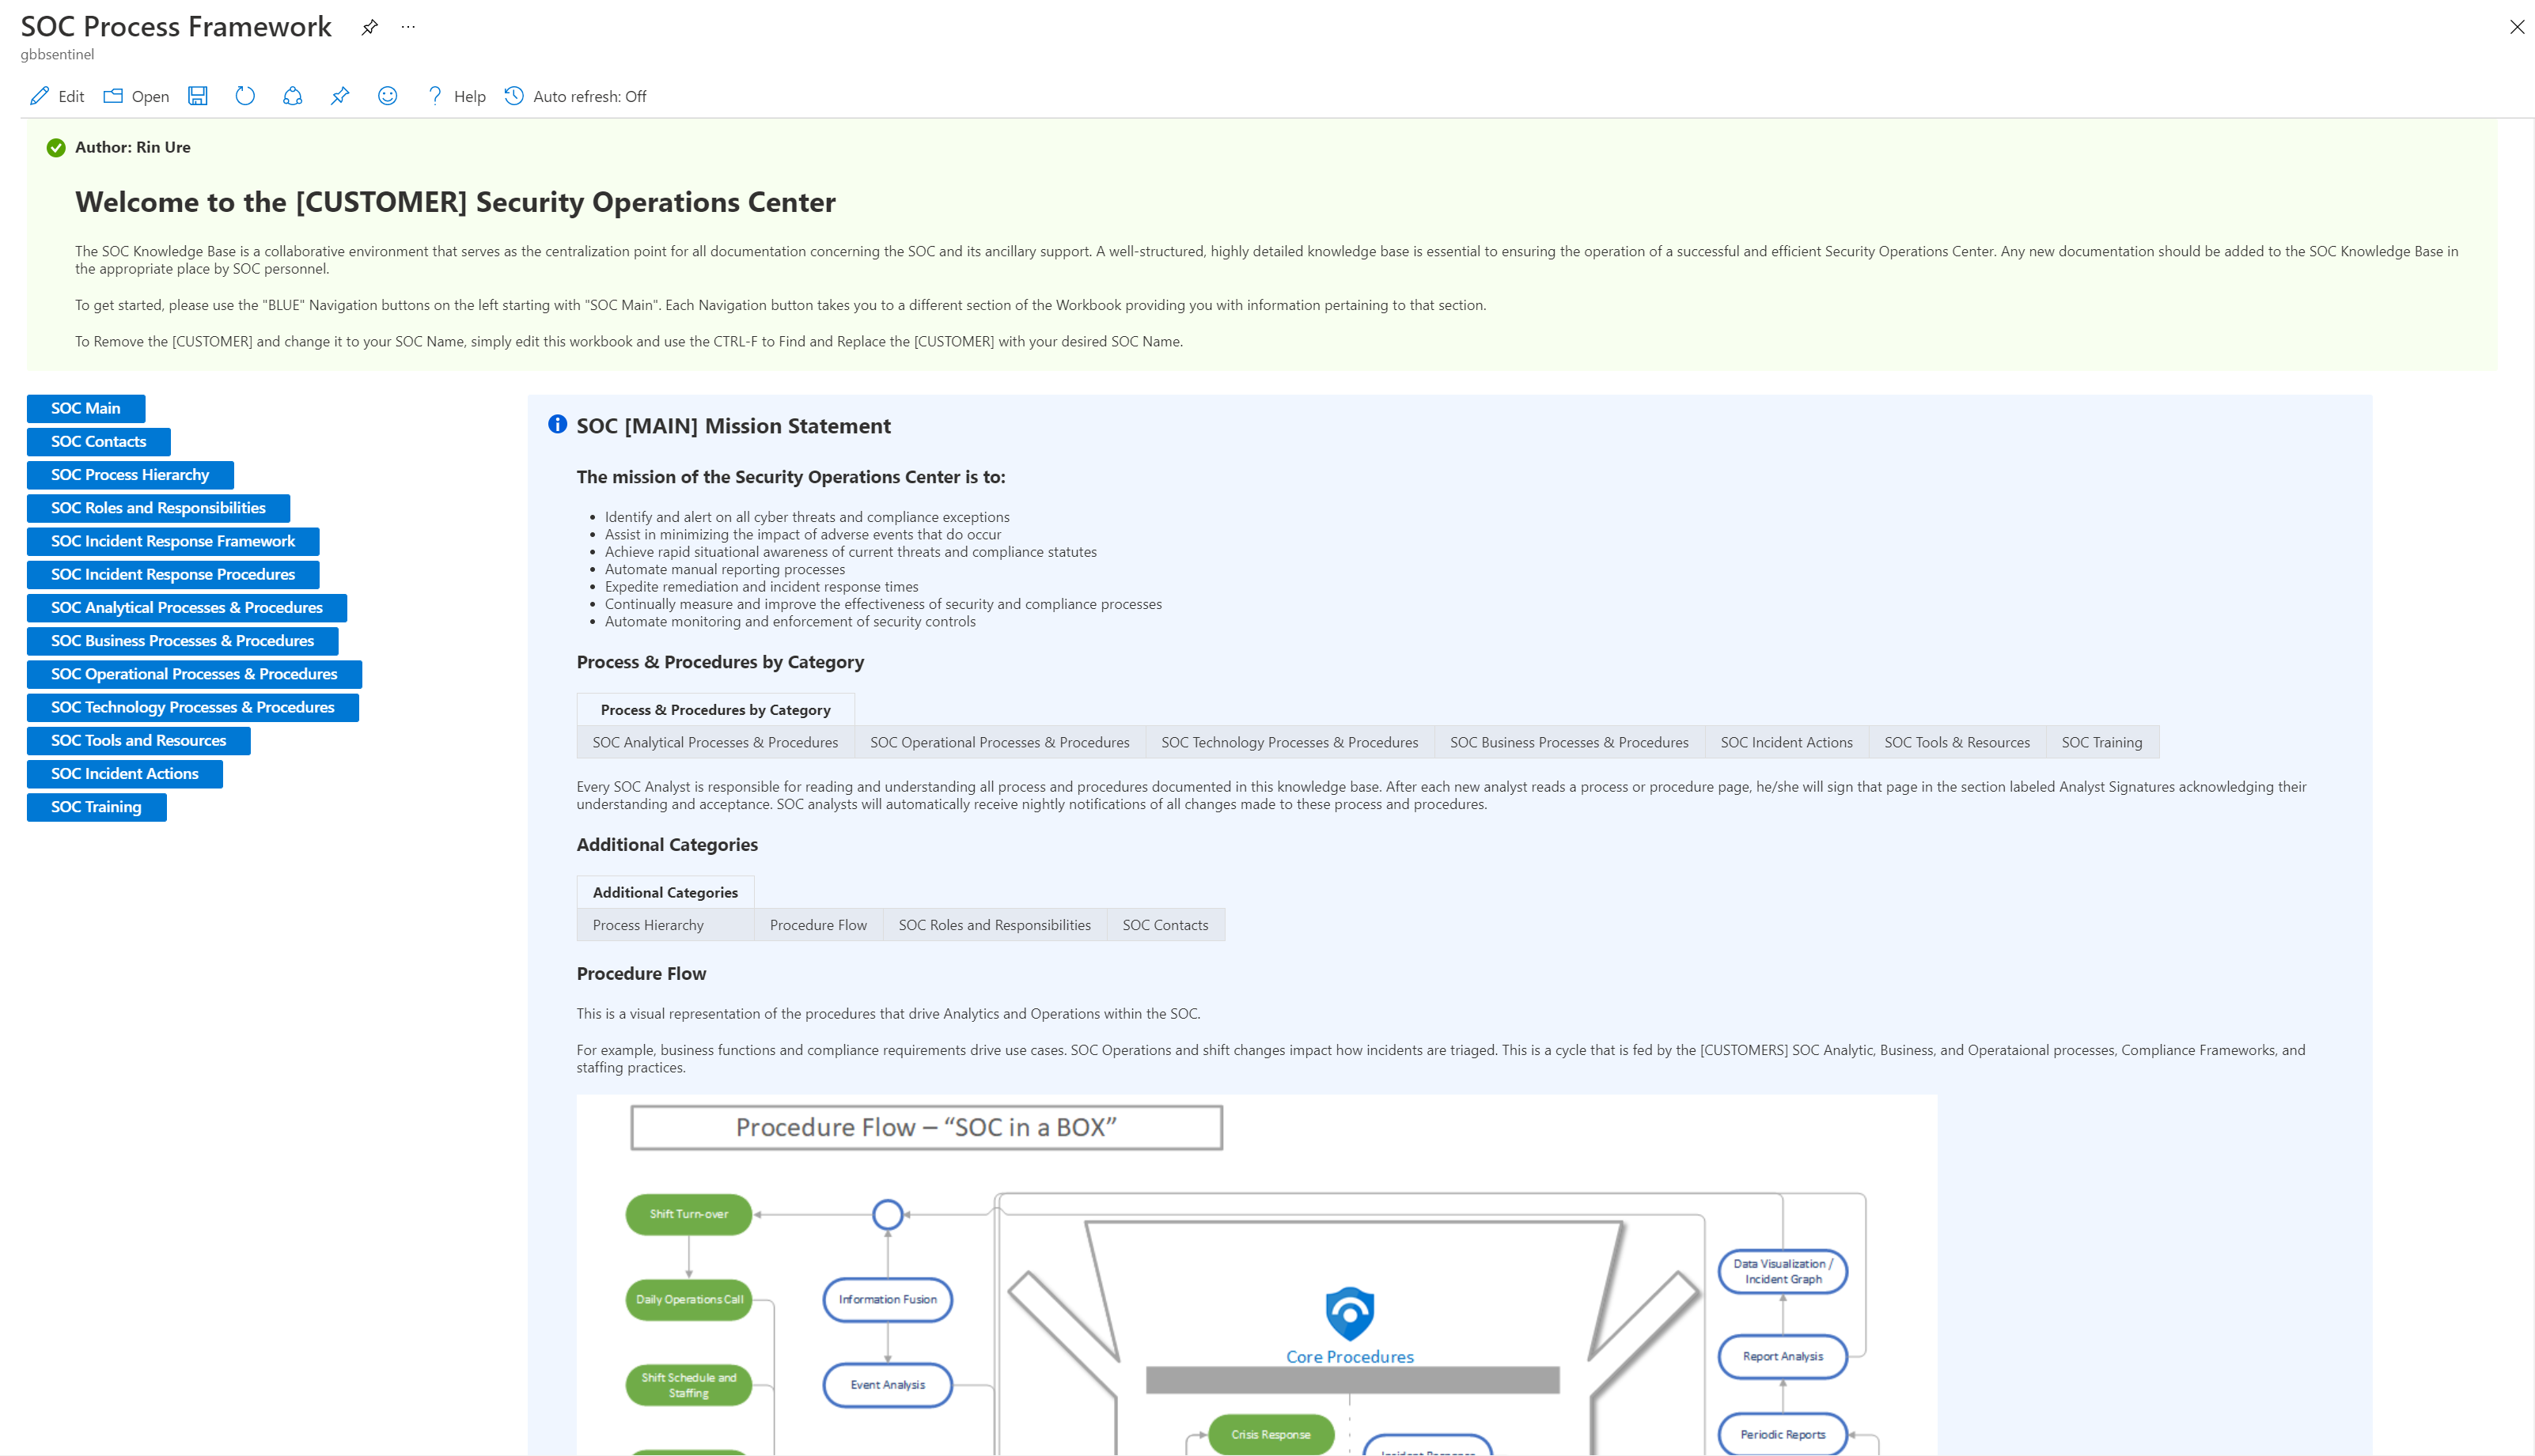Viewport: 2535px width, 1456px height.
Task: Pin workbook to dashboard via toolbar pin icon
Action: click(339, 95)
